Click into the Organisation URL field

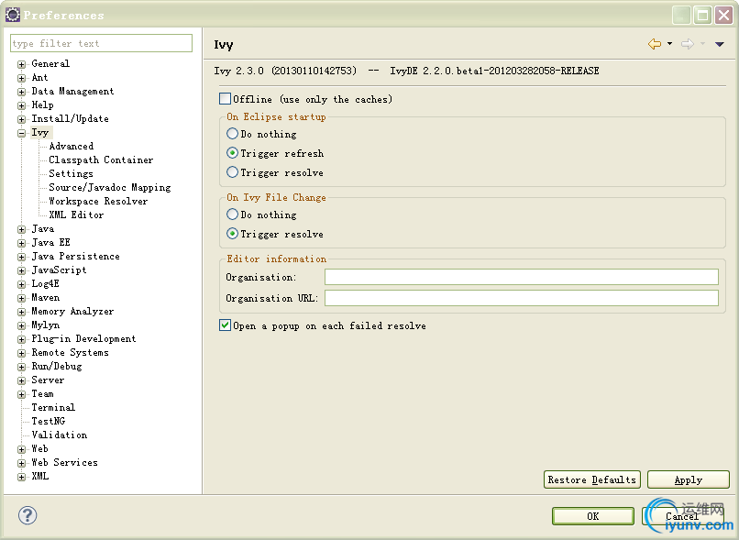click(522, 298)
